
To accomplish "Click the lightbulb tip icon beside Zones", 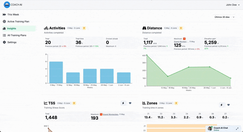I will tap(176, 103).
